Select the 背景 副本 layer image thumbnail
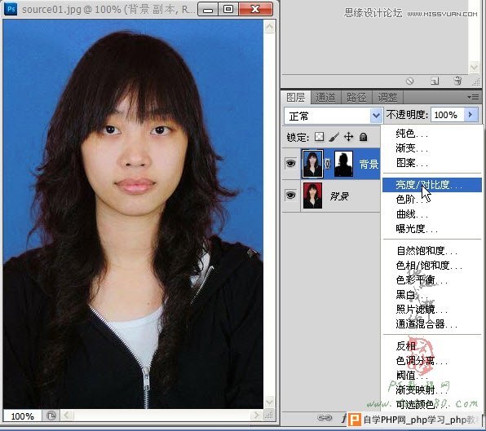The image size is (486, 431). pyautogui.click(x=313, y=164)
